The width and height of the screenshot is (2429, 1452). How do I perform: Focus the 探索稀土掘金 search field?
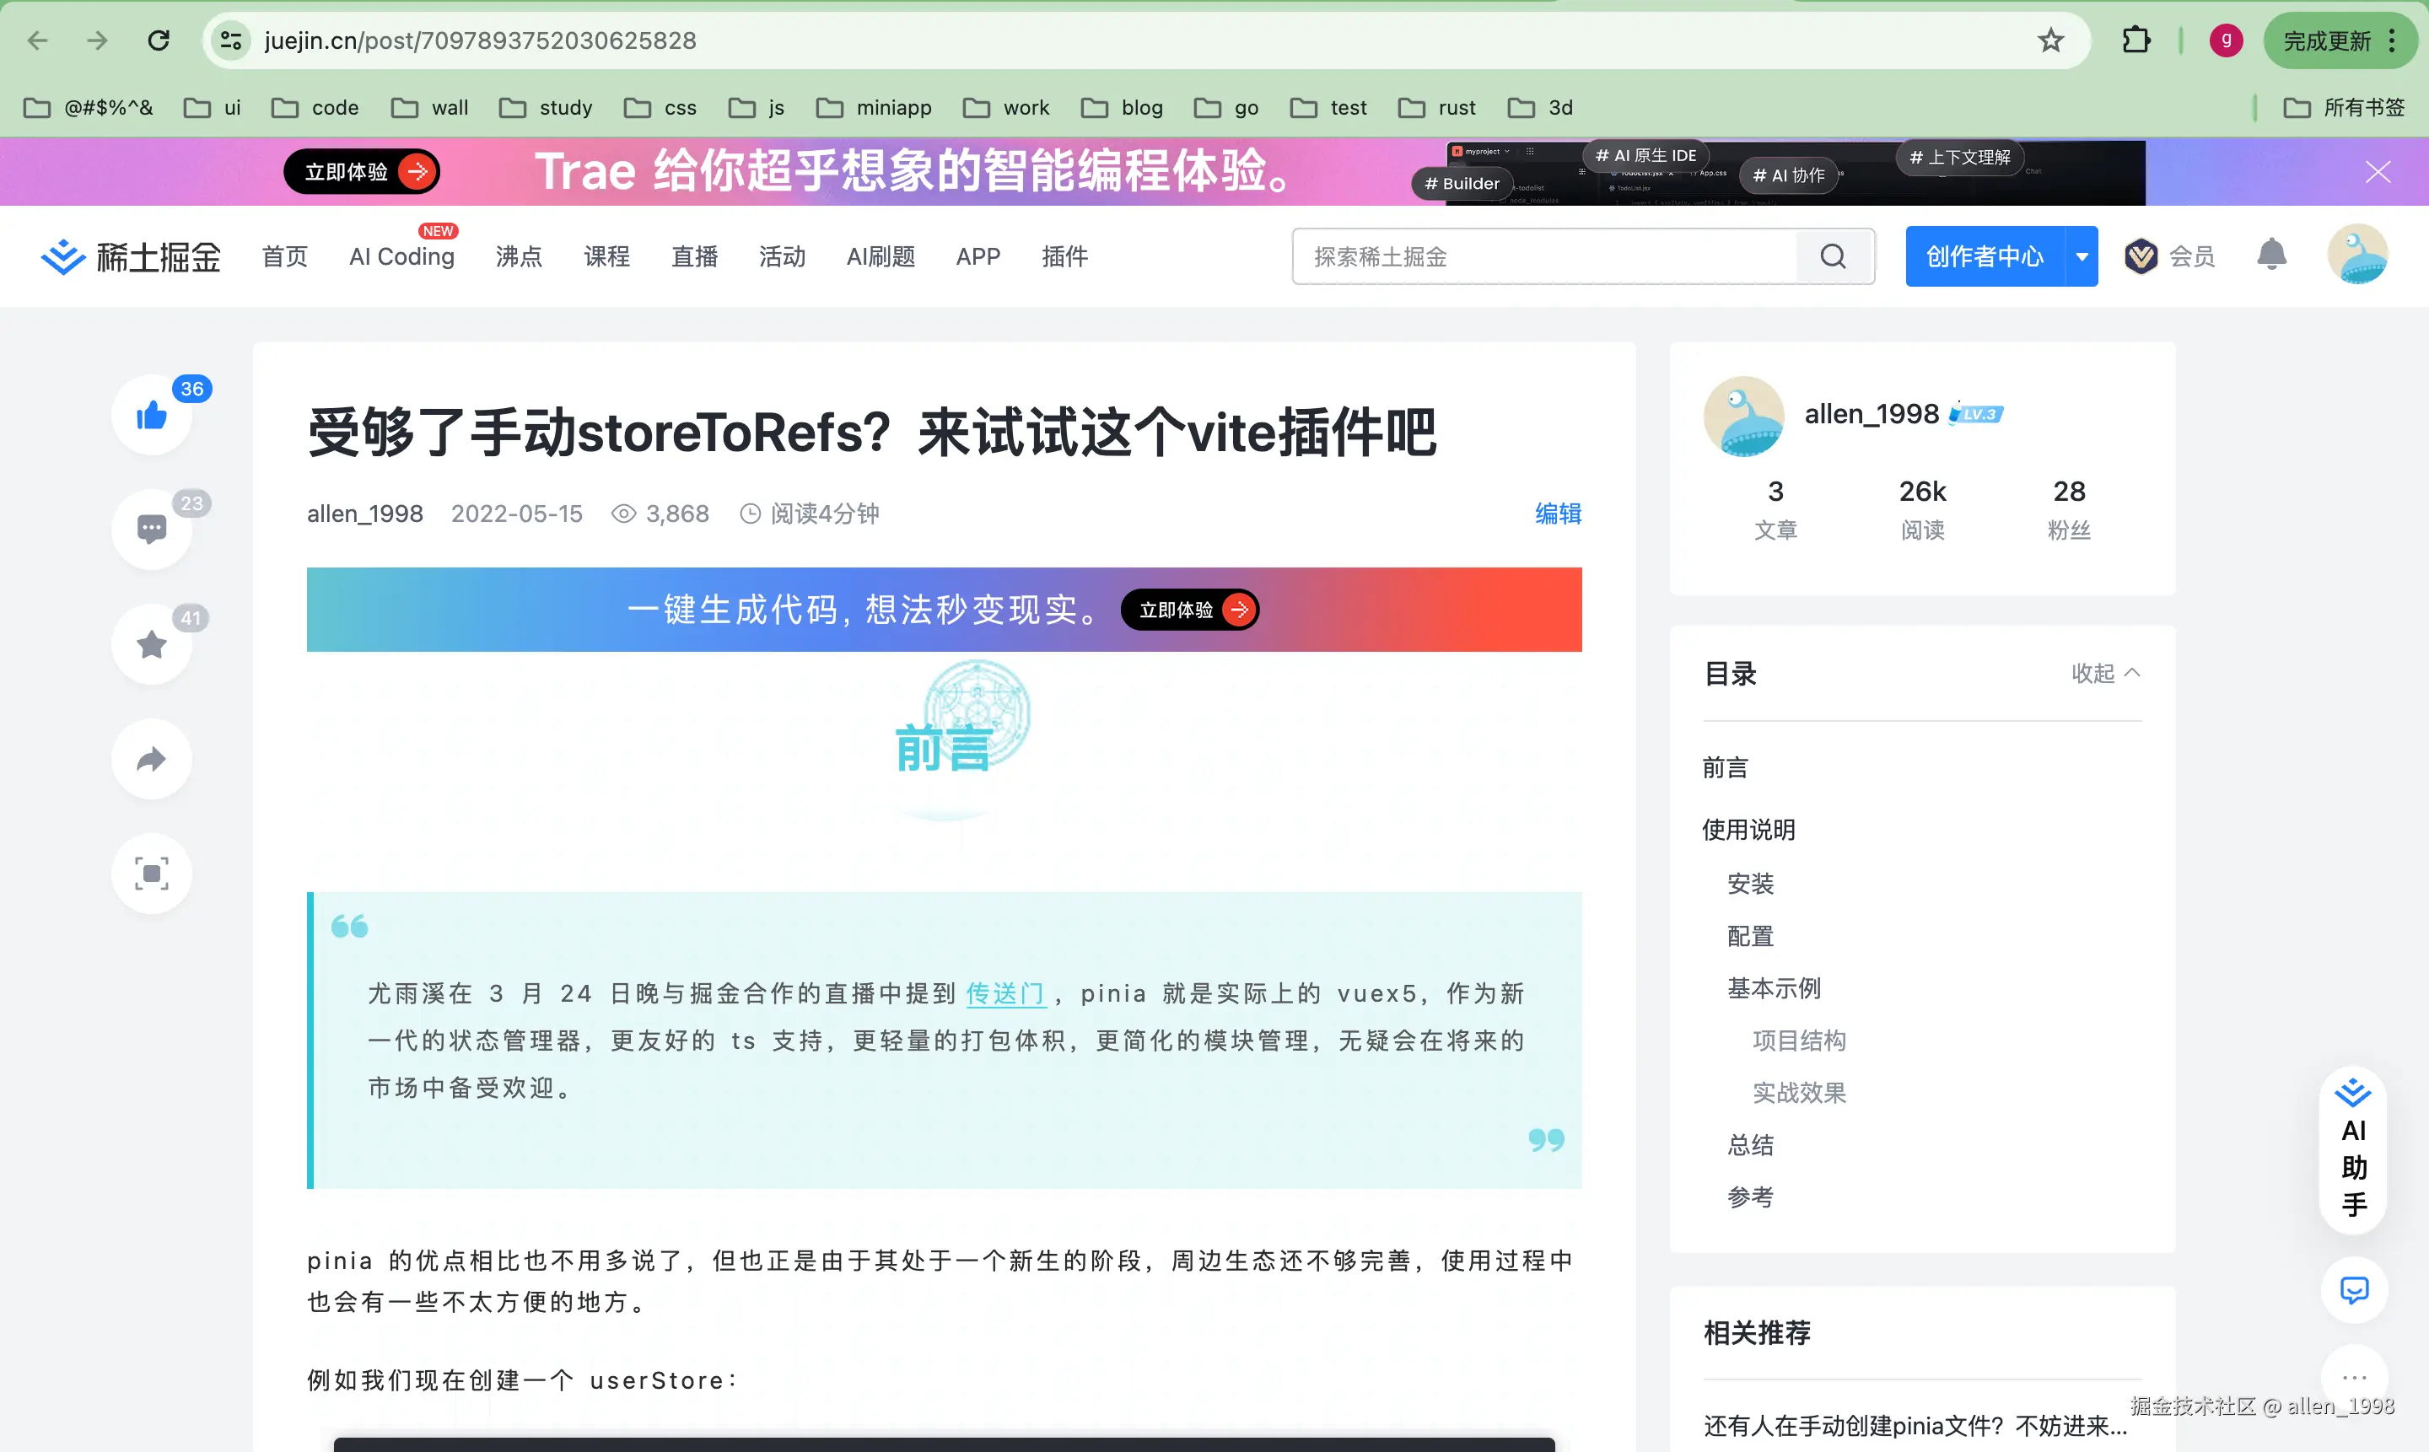1546,256
